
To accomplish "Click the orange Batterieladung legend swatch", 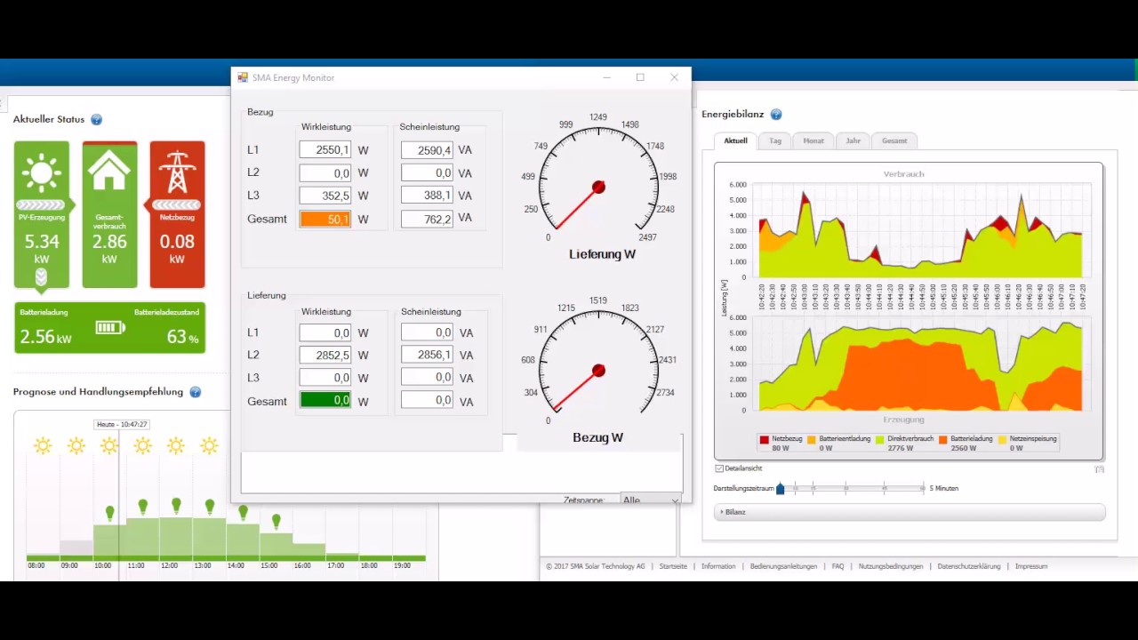I will coord(942,439).
